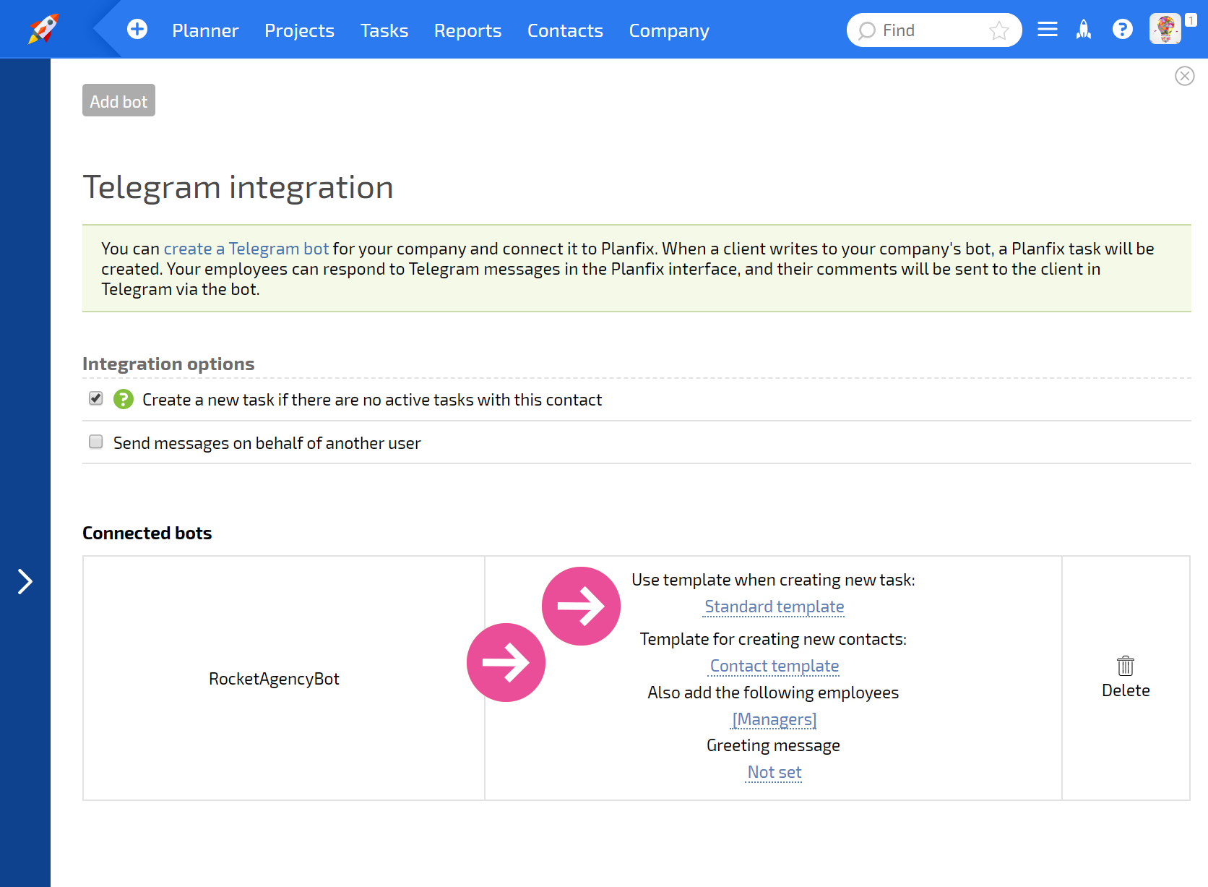The height and width of the screenshot is (887, 1208).
Task: Click Template for creating new contacts label
Action: [x=773, y=639]
